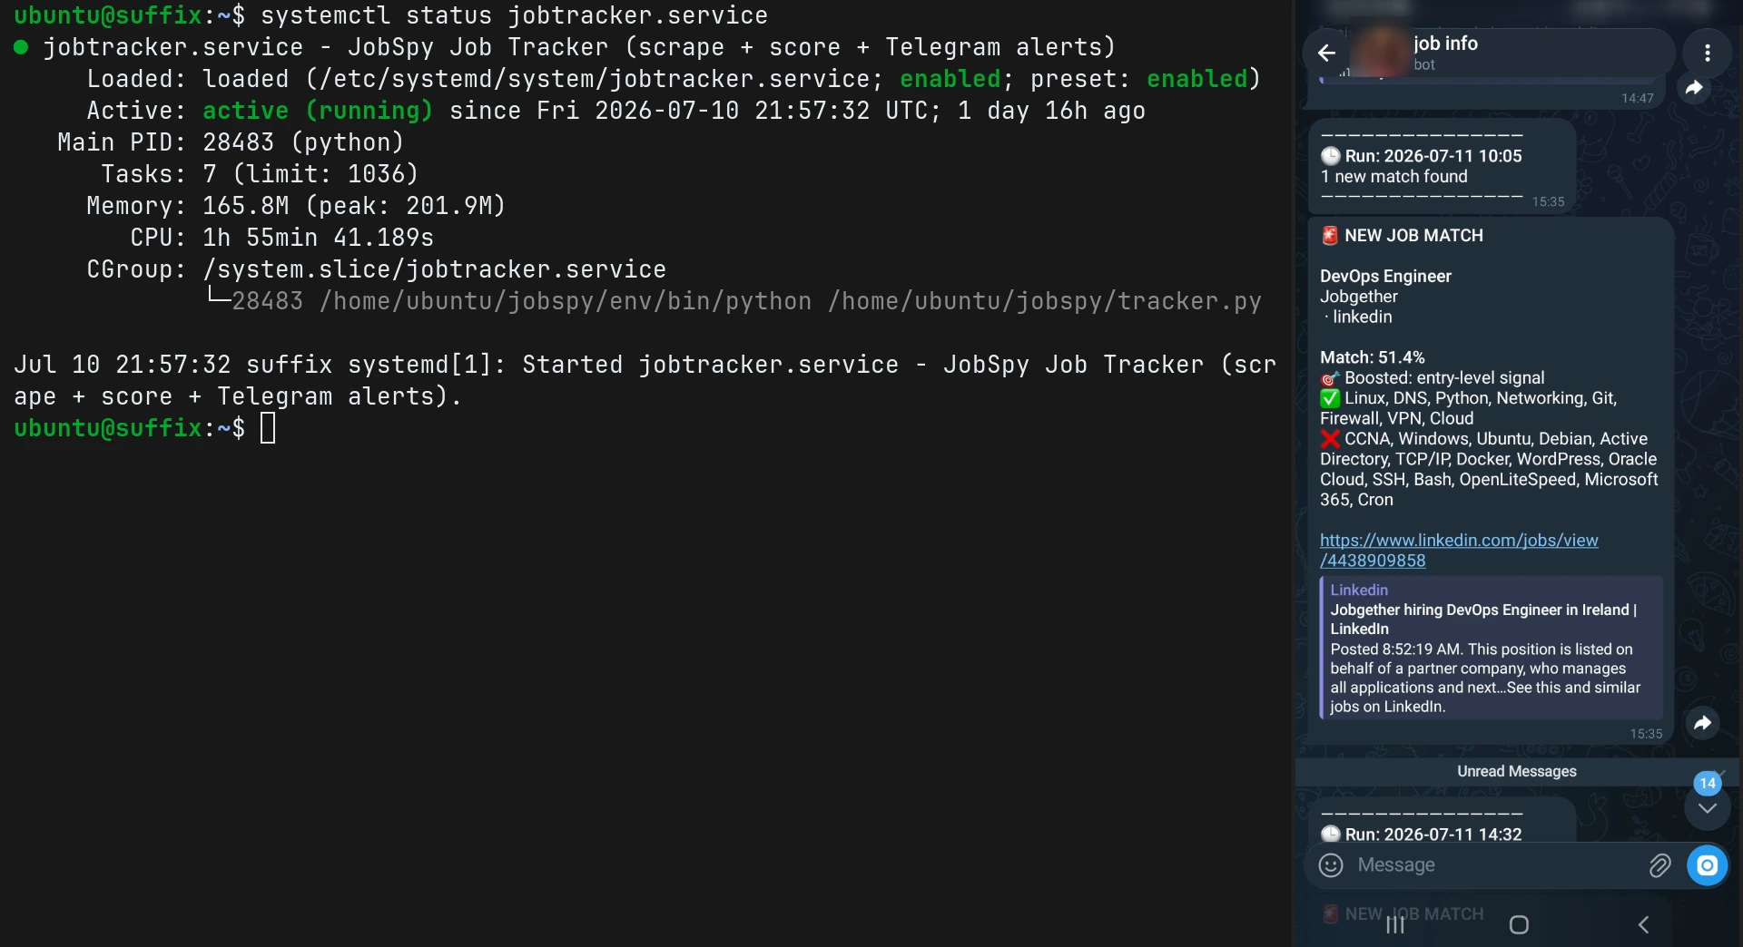Click the green status dot before jobtracker.service

(x=21, y=47)
